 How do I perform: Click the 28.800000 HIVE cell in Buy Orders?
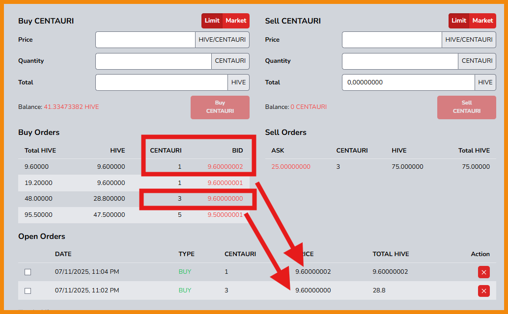coord(109,199)
